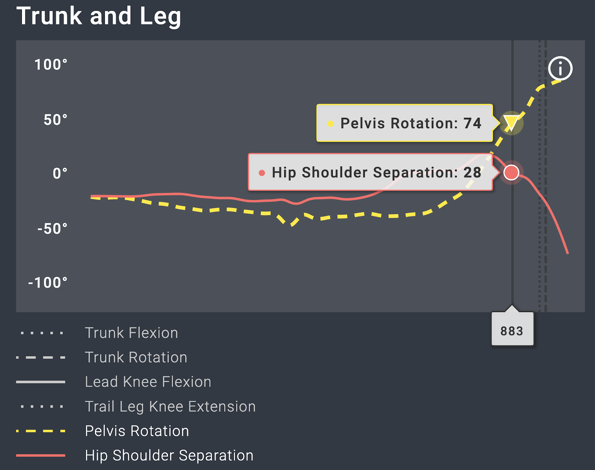
Task: Click the Hip Shoulder Separation: 28 tooltip
Action: (x=370, y=172)
